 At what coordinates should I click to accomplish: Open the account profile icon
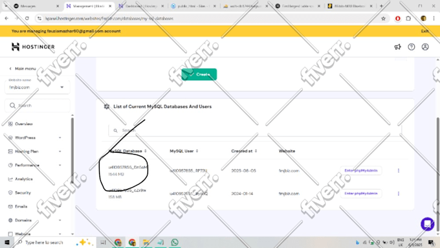click(425, 47)
